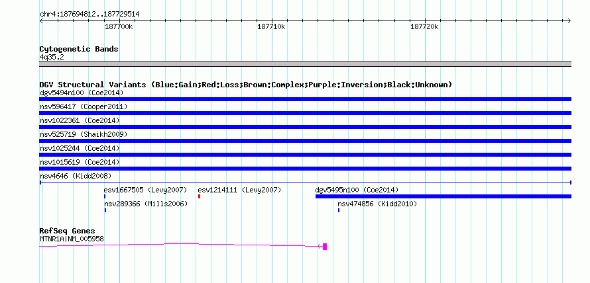Click the nsv1025244 (Coe2014) label

(x=80, y=148)
